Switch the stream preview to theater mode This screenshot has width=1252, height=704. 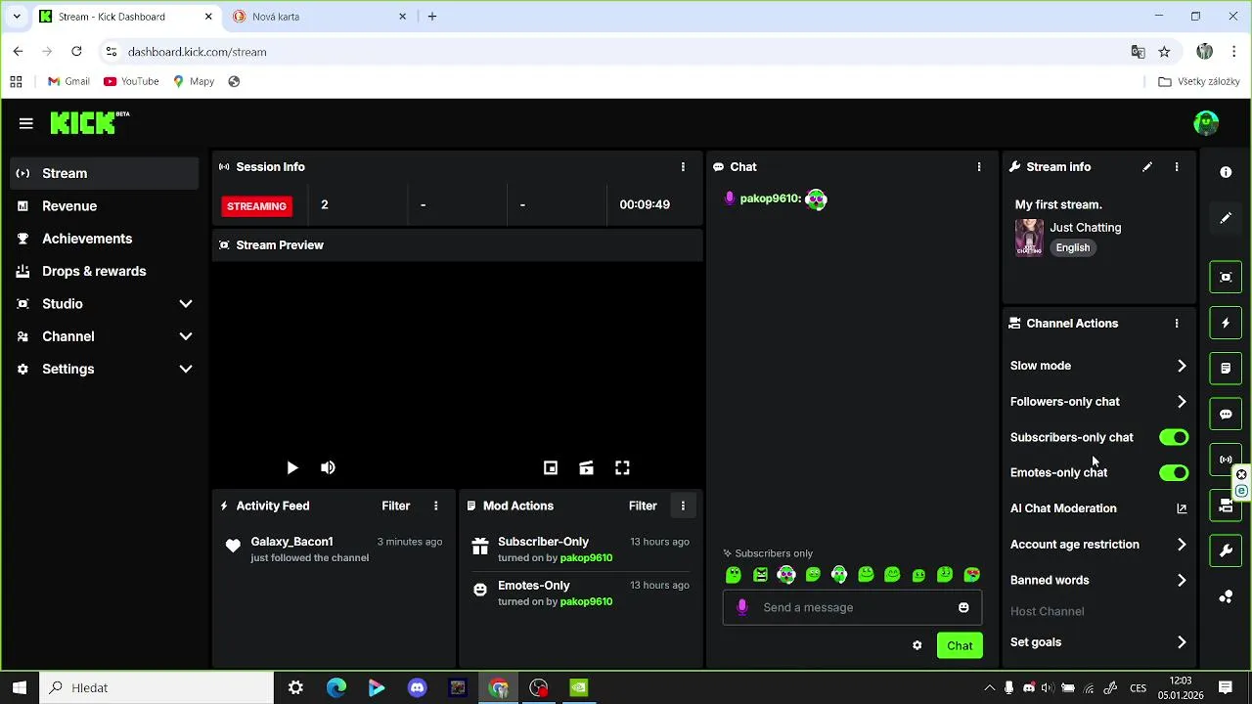click(x=586, y=468)
